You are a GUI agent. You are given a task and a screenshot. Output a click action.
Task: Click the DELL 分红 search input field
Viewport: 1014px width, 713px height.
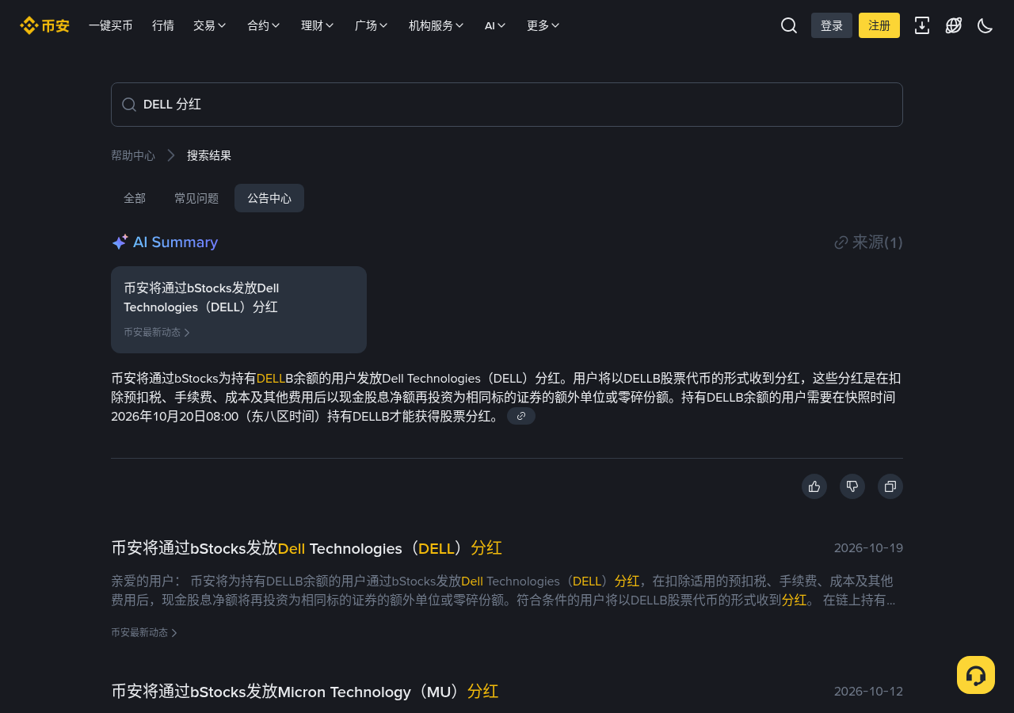click(x=507, y=105)
